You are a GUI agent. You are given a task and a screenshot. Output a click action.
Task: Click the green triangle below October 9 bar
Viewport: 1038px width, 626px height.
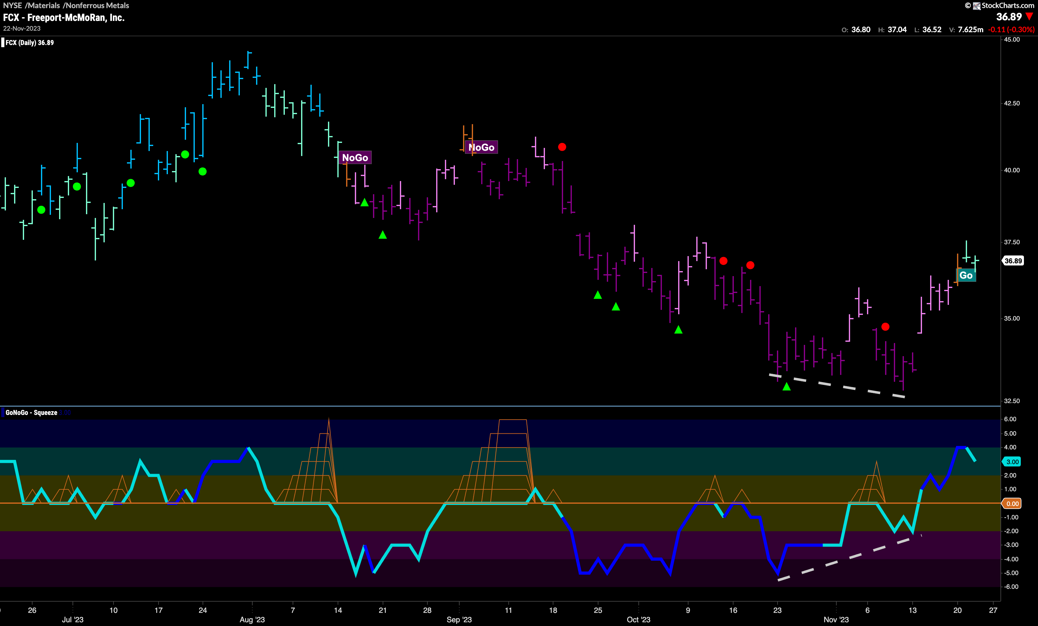coord(678,330)
